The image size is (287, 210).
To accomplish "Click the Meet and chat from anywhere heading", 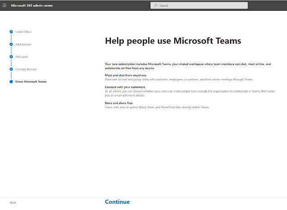I will coord(126,75).
